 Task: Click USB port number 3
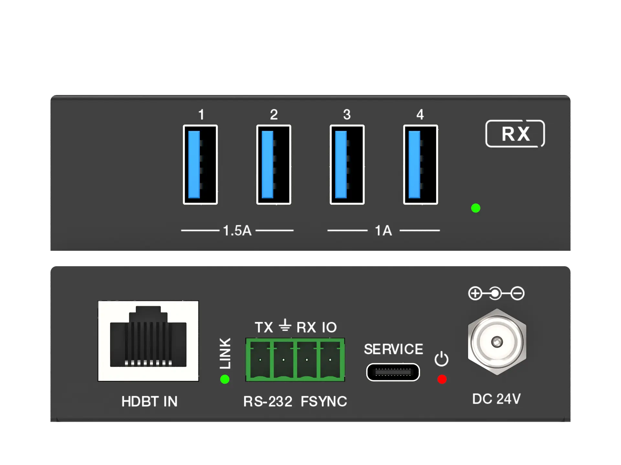pos(347,164)
